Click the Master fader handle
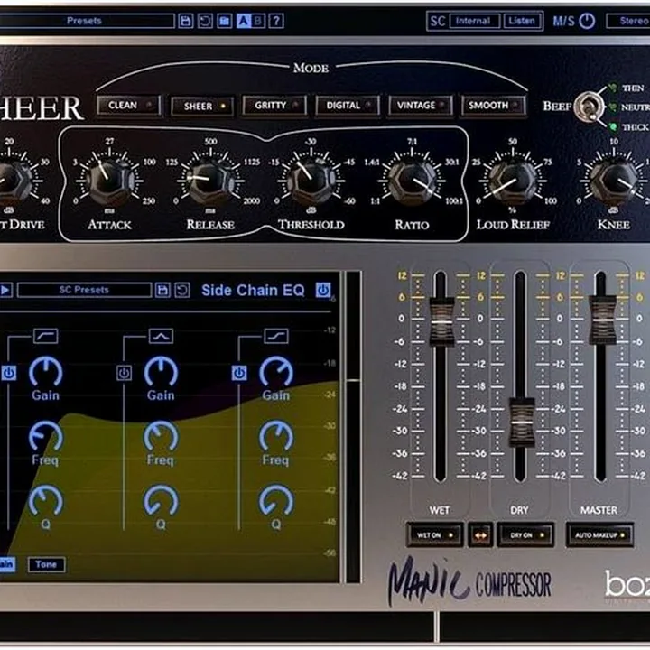The height and width of the screenshot is (650, 650). point(602,320)
